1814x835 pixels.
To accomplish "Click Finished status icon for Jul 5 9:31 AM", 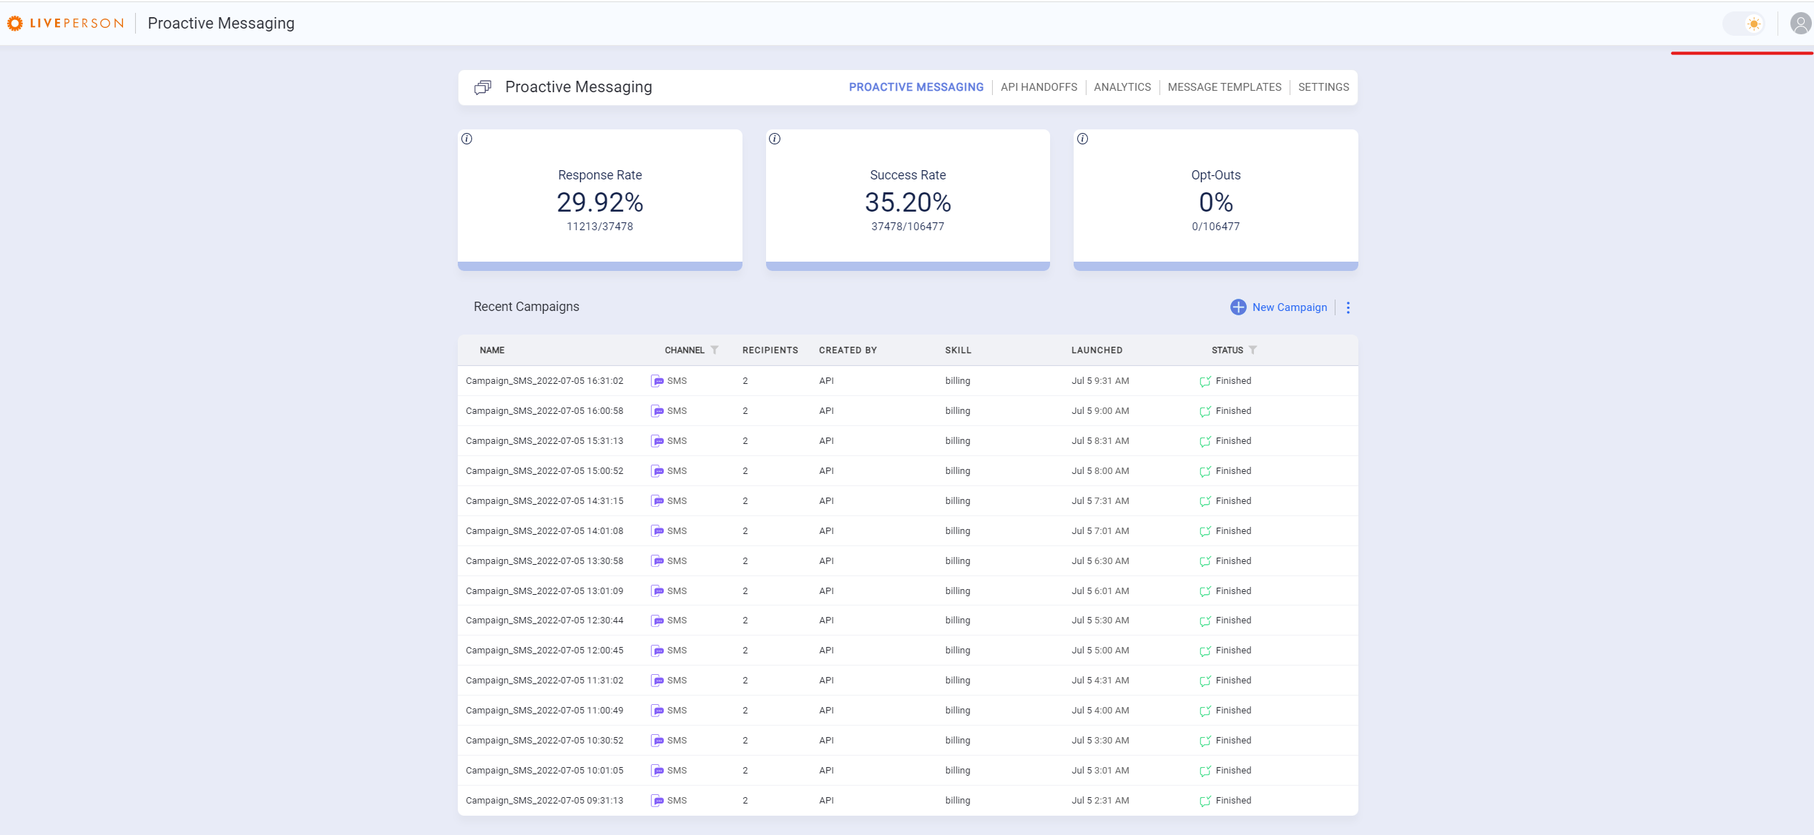I will (x=1205, y=381).
